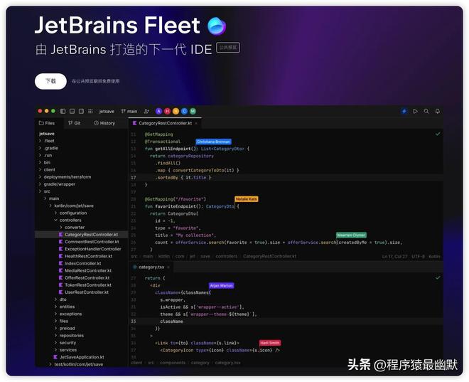469x382 pixels.
Task: Open search with the magnifier icon
Action: (426, 112)
